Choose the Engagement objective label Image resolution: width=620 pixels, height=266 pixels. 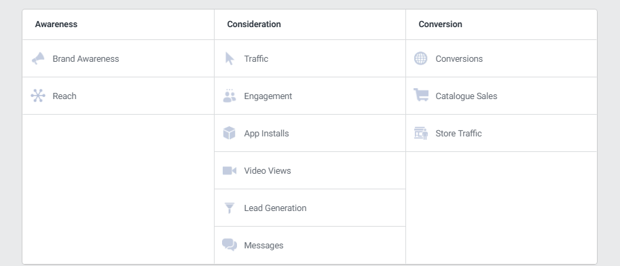pos(268,96)
